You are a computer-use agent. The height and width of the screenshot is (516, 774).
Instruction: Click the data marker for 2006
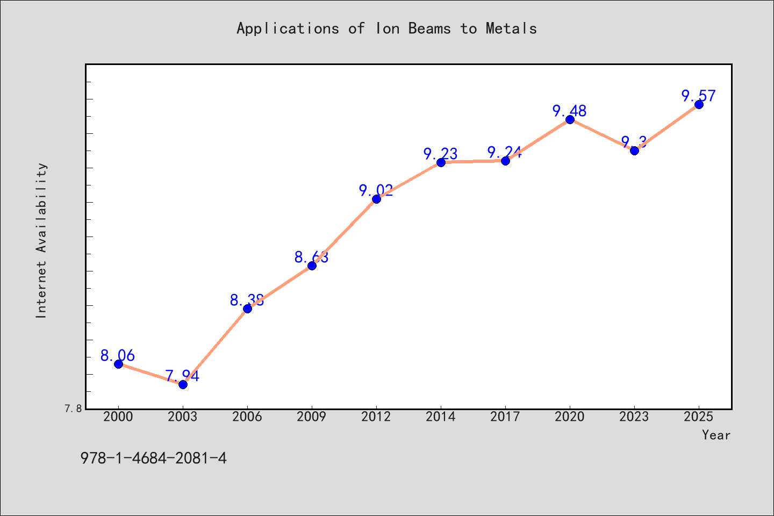[x=247, y=309]
